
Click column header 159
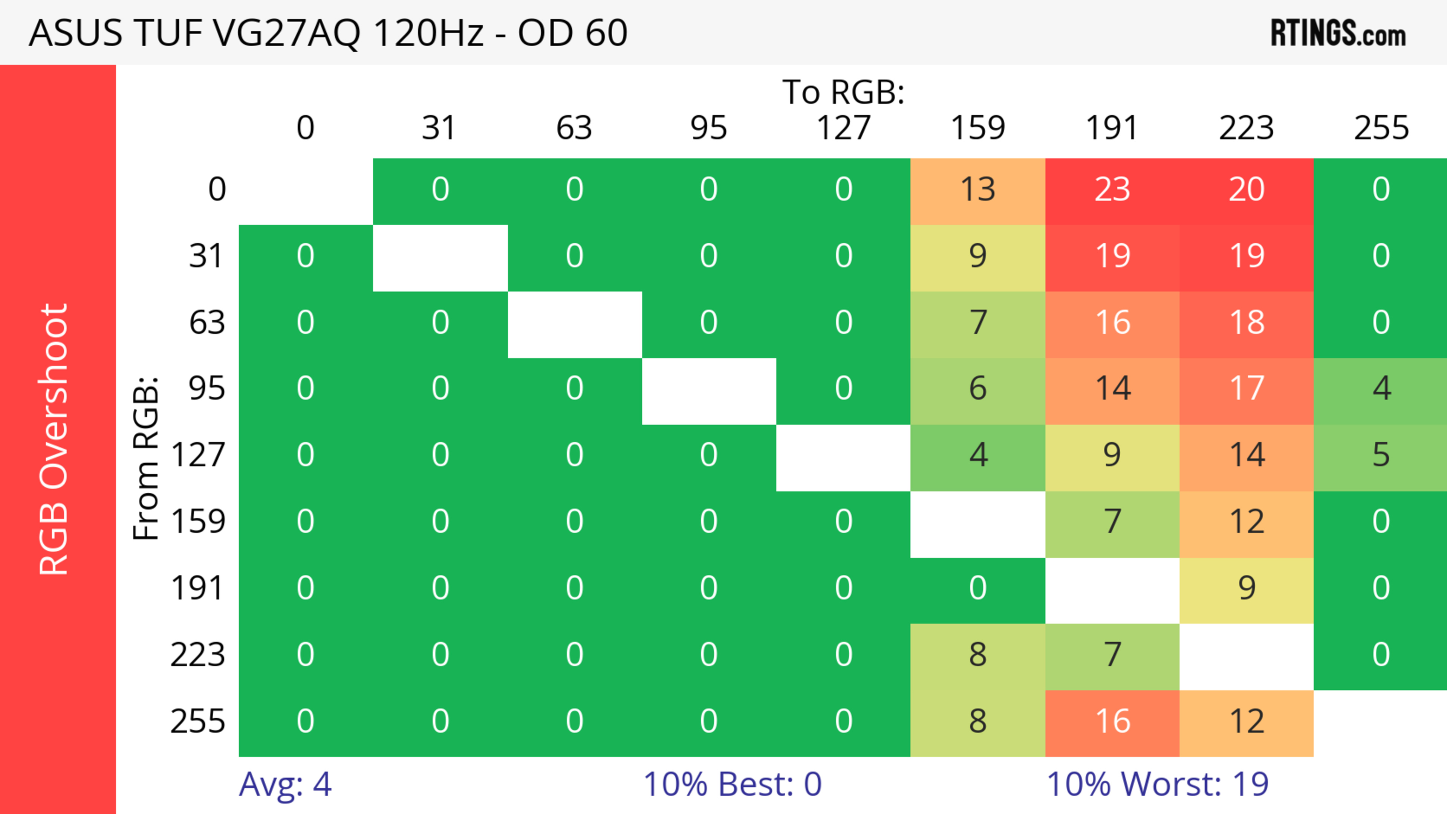pos(977,127)
